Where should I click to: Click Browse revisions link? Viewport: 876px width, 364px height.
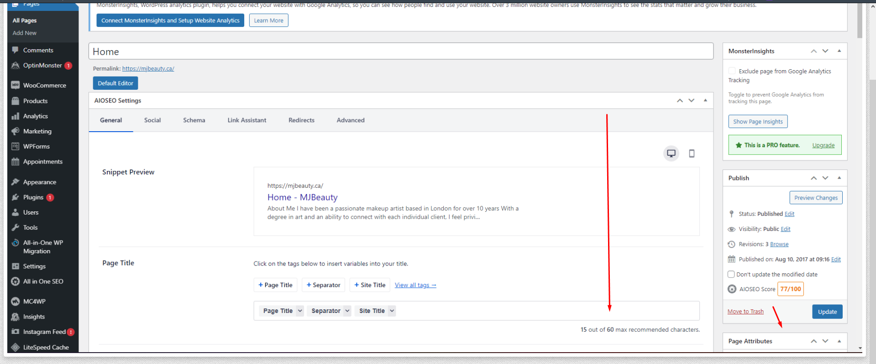pos(779,244)
